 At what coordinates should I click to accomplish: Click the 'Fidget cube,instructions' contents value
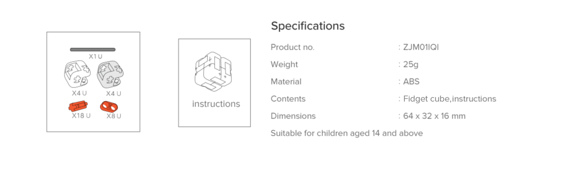point(449,99)
